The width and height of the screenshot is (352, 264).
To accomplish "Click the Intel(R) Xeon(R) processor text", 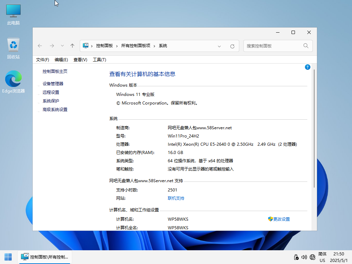I will coord(232,144).
